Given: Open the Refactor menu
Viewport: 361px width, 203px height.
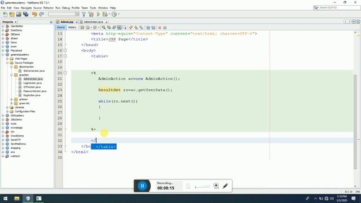Looking at the screenshot, I should (49, 7).
